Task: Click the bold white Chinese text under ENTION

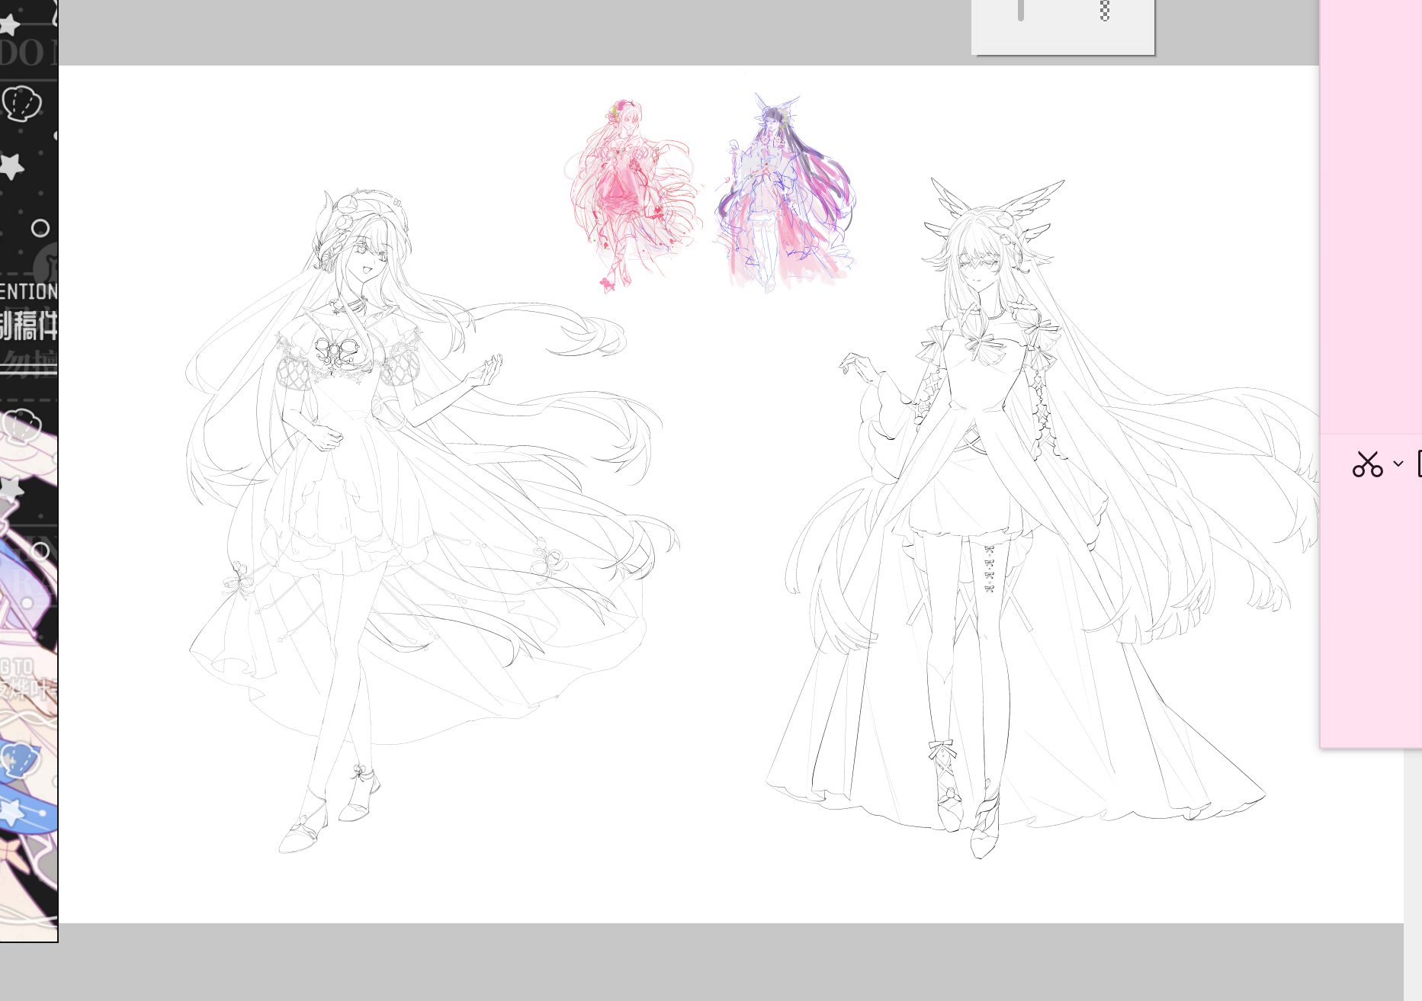Action: pos(29,326)
